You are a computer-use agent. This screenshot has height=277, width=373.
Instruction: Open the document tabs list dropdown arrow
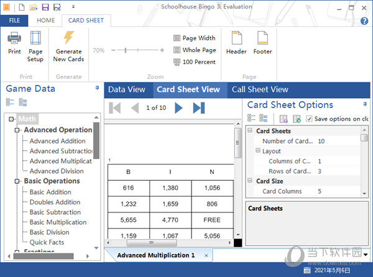365,255
